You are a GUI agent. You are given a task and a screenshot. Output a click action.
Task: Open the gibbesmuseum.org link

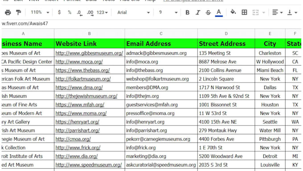click(89, 53)
